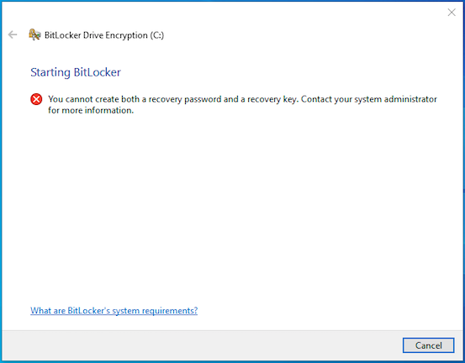This screenshot has height=363, width=465.
Task: Click the 'for more information.' text line
Action: [91, 111]
